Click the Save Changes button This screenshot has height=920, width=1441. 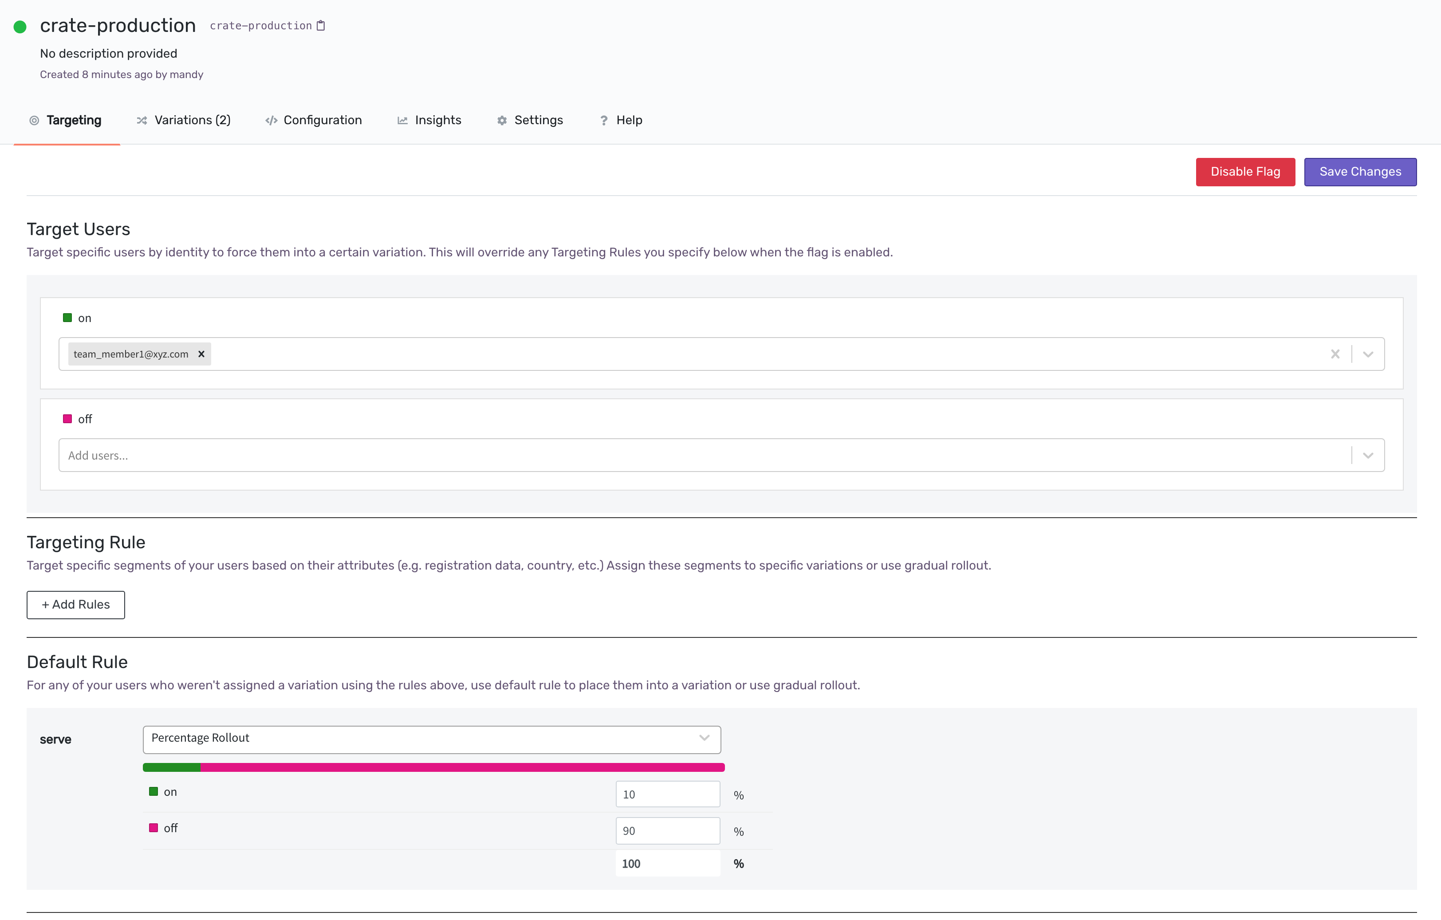(x=1360, y=172)
